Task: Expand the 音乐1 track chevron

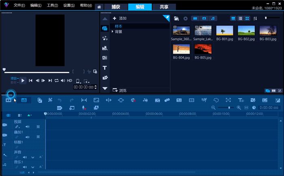Action: (32, 167)
